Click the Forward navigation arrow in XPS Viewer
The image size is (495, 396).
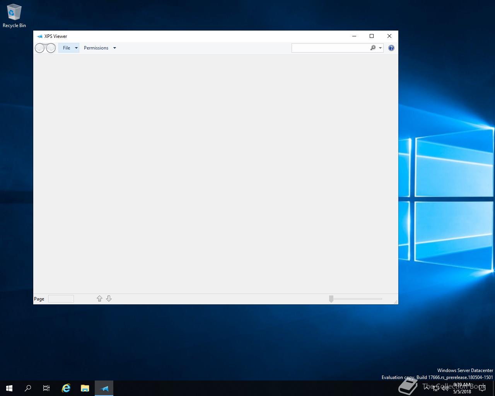tap(51, 48)
